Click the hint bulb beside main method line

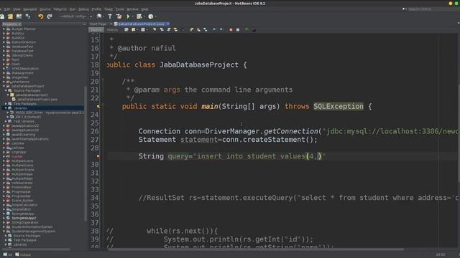(98, 107)
